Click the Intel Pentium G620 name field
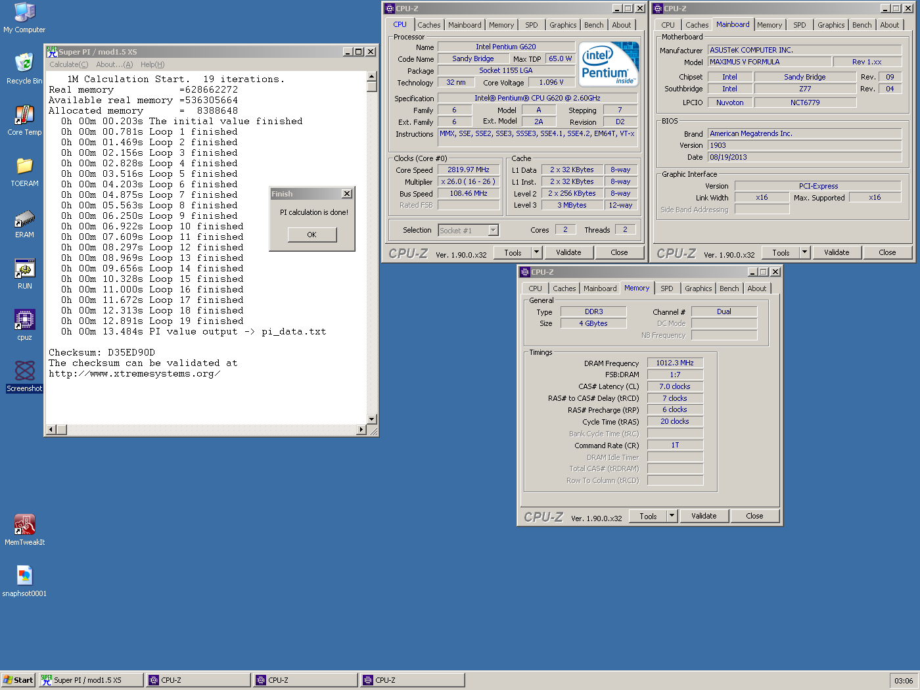This screenshot has height=690, width=920. [x=506, y=47]
